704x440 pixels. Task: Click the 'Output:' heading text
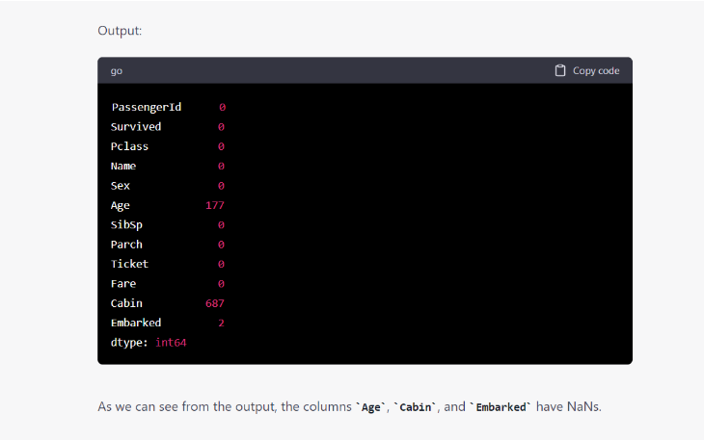click(121, 31)
